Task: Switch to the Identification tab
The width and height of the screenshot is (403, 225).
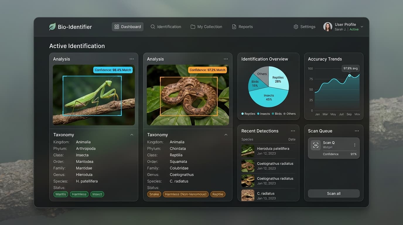Action: [x=166, y=27]
